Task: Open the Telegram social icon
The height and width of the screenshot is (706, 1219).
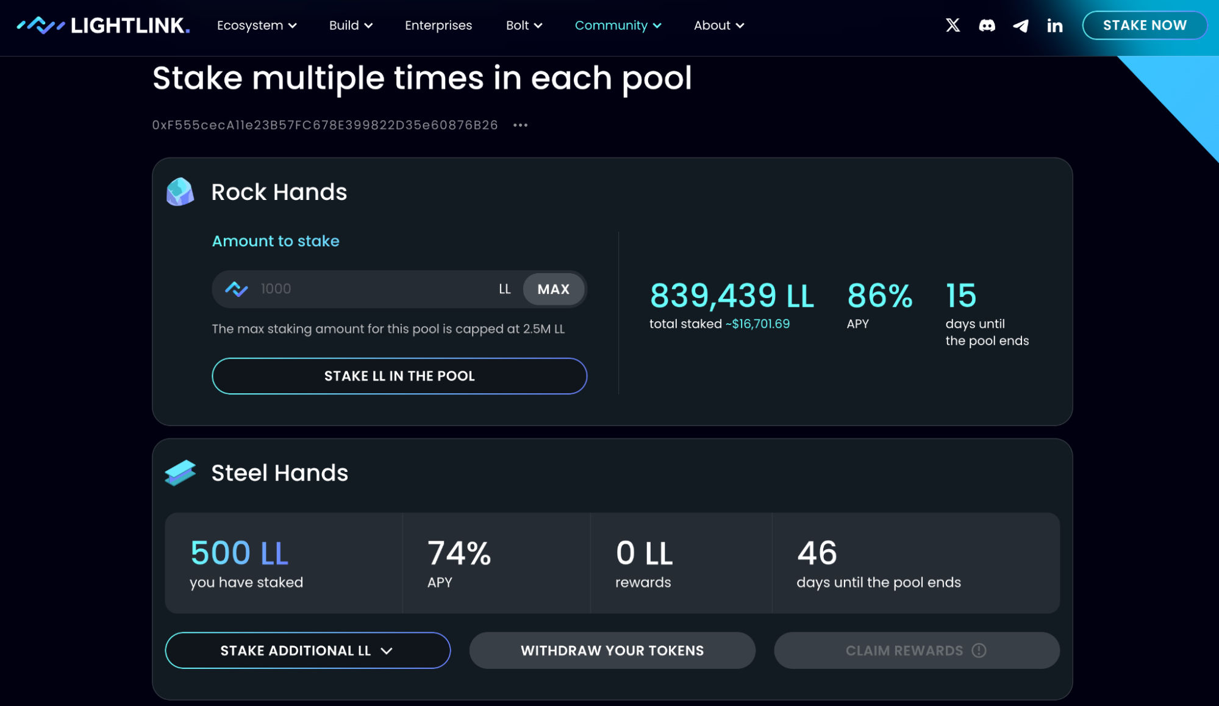Action: (x=1021, y=26)
